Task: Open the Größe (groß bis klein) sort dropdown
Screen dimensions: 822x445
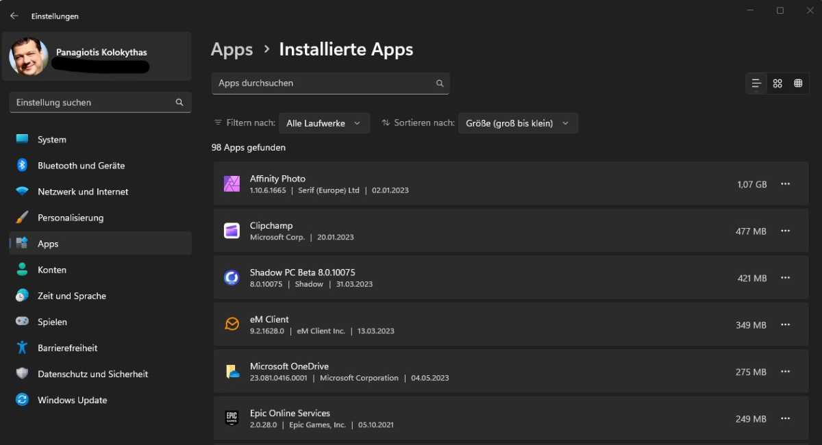Action: tap(518, 123)
